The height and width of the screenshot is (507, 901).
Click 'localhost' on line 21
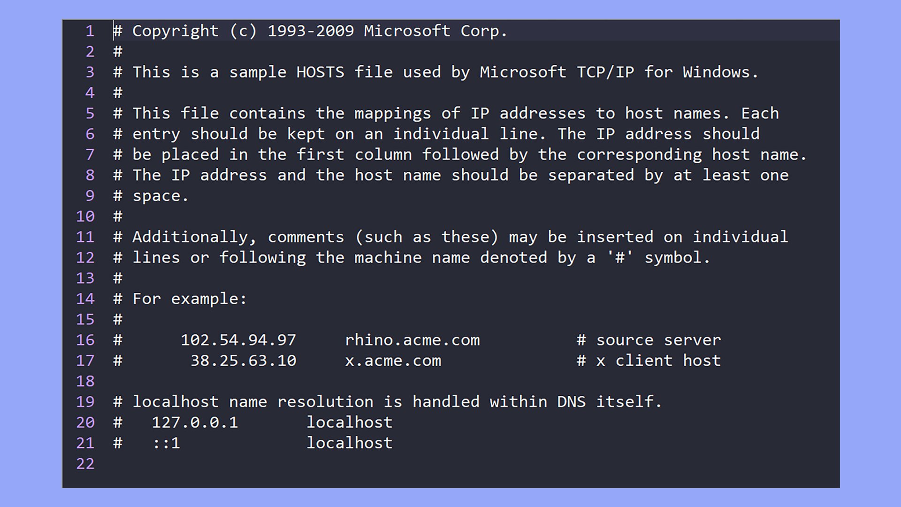point(349,443)
